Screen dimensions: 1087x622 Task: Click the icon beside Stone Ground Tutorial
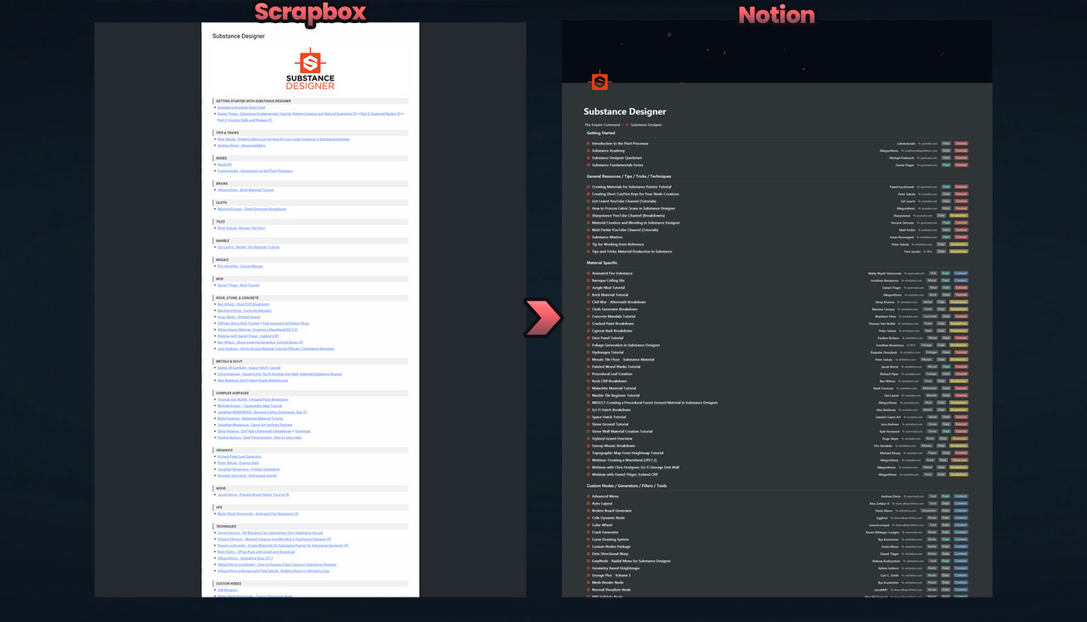point(588,424)
